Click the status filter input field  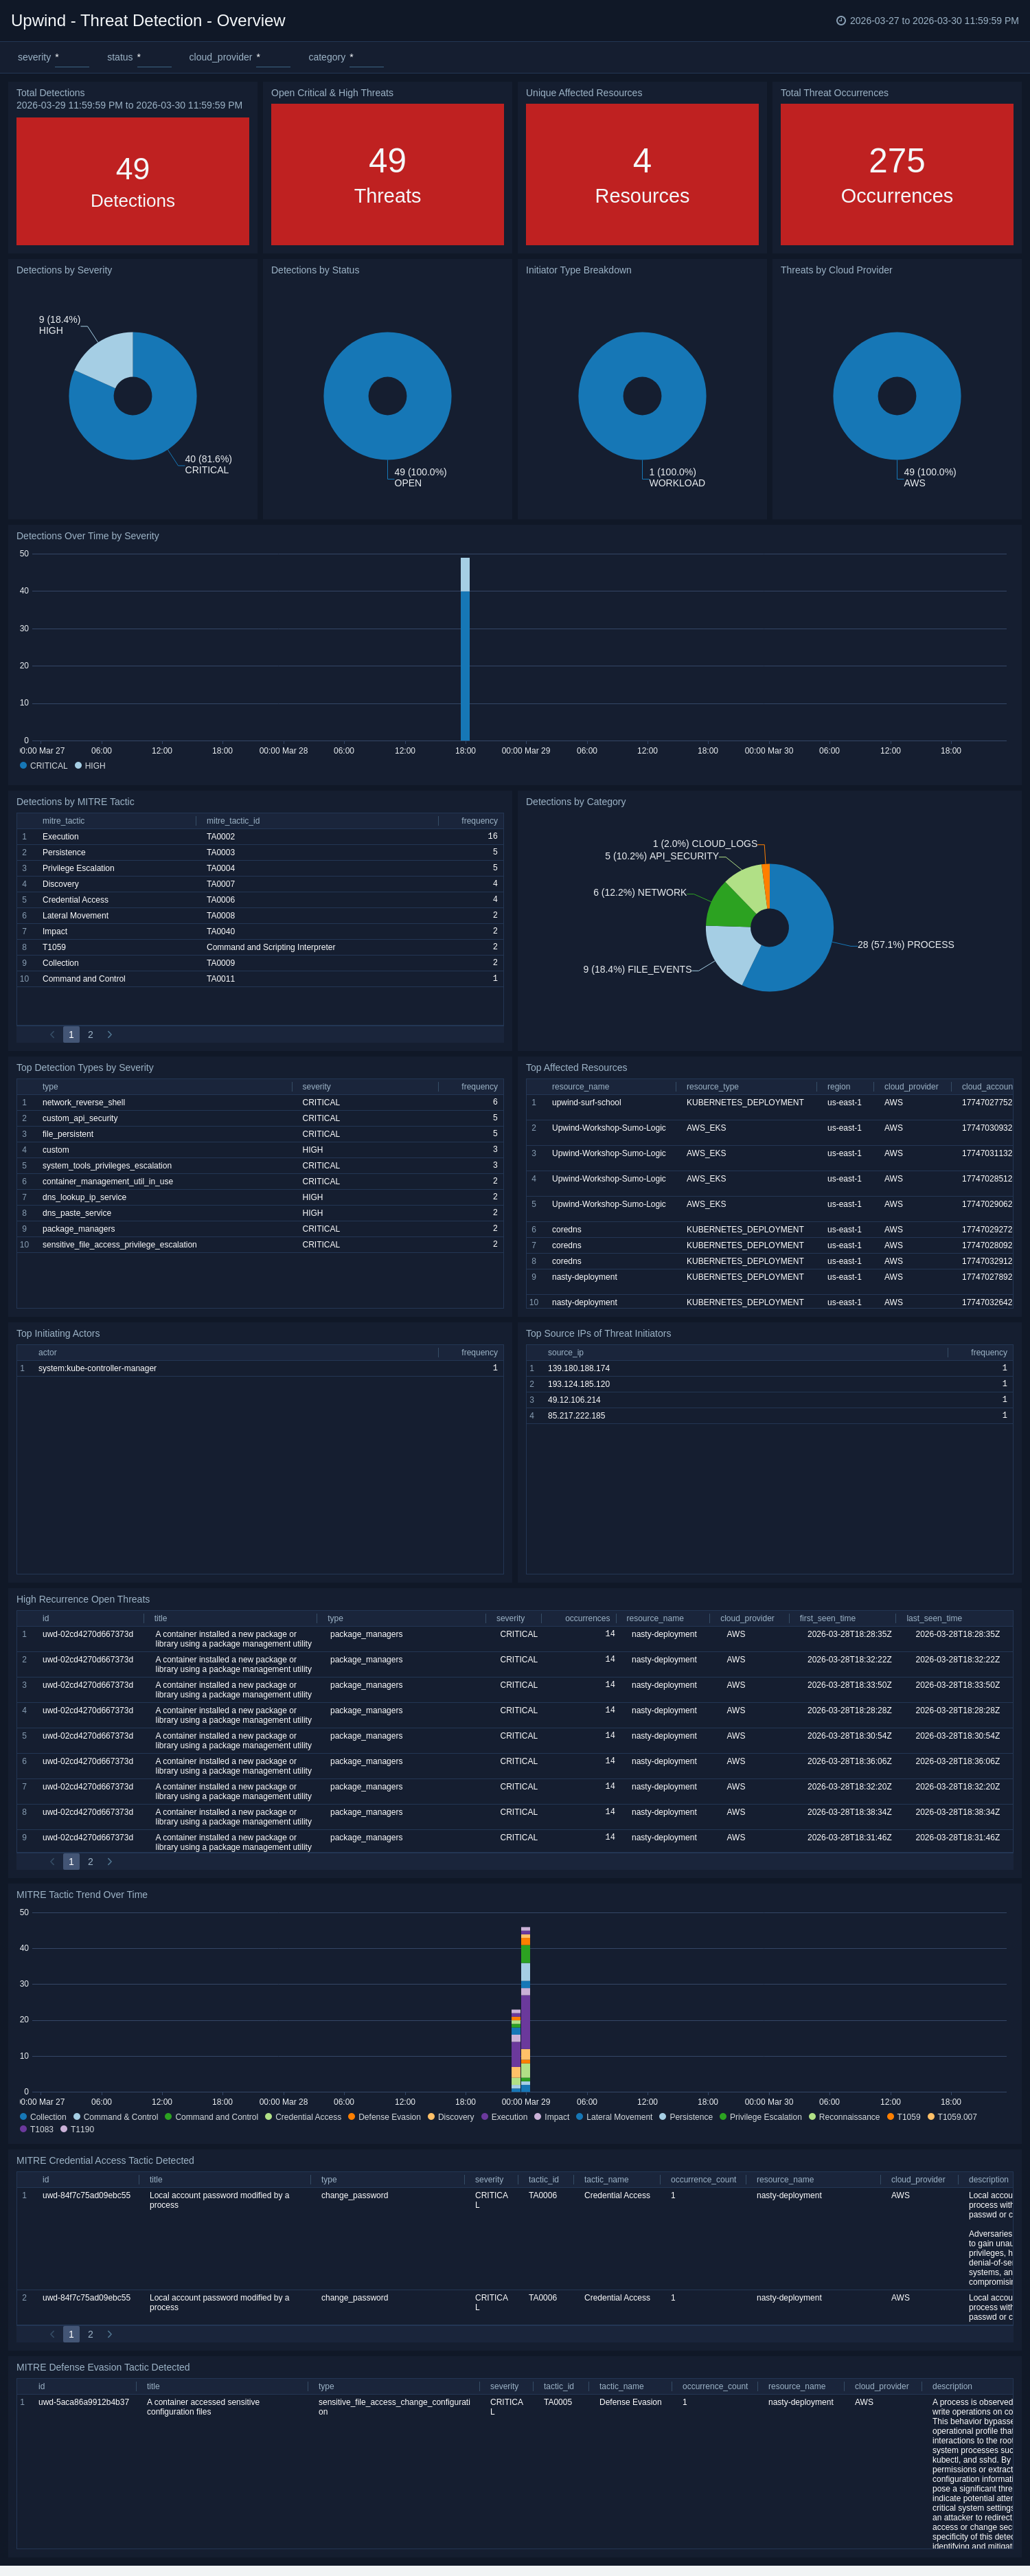pos(154,58)
